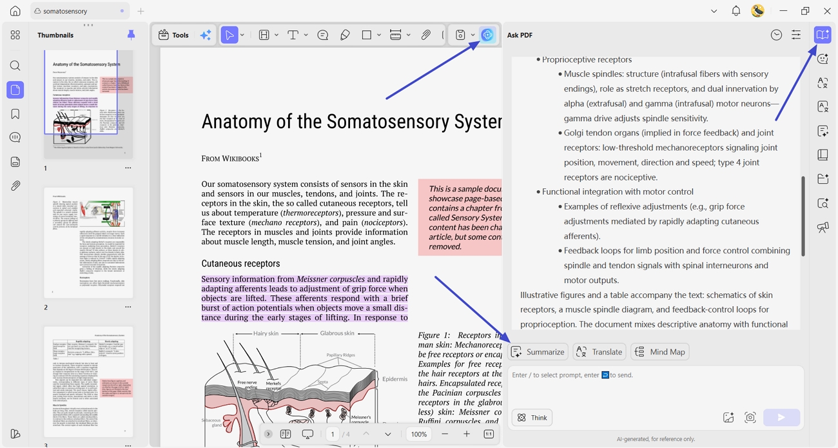Image resolution: width=838 pixels, height=448 pixels.
Task: Click the Ask PDF panel scrollbar
Action: [x=803, y=216]
